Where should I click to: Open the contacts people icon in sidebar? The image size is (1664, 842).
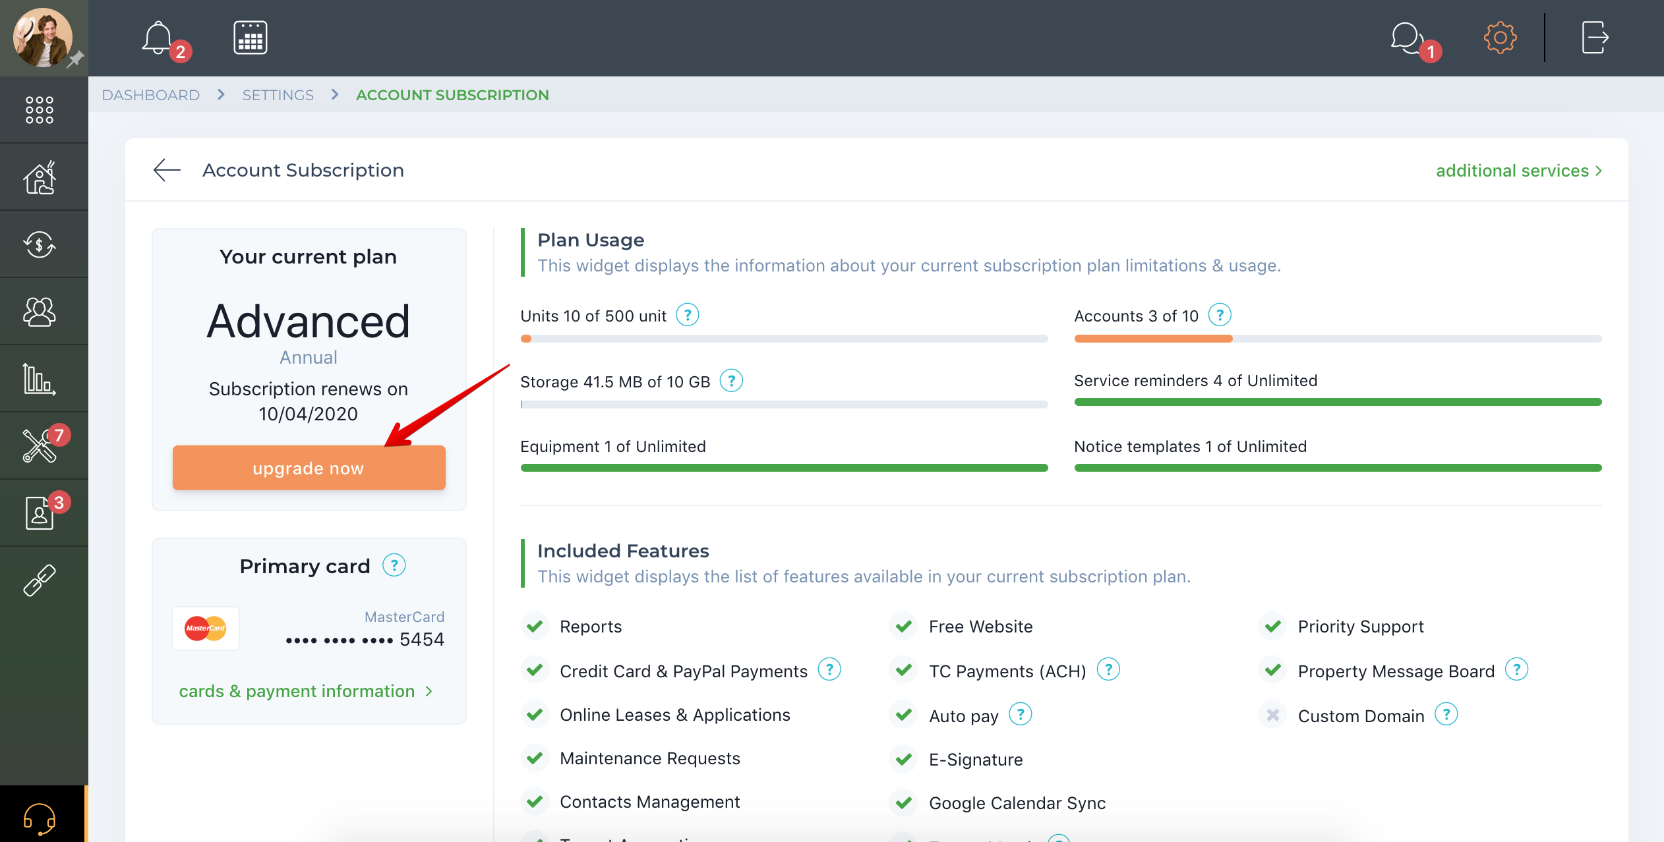[x=40, y=312]
